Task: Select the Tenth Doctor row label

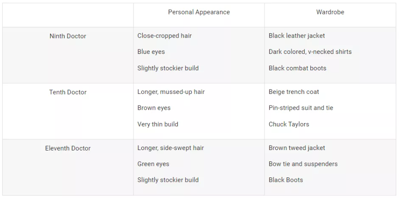Action: (67, 92)
